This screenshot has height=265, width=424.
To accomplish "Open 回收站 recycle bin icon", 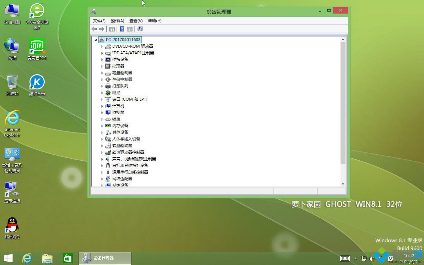I will [x=12, y=85].
